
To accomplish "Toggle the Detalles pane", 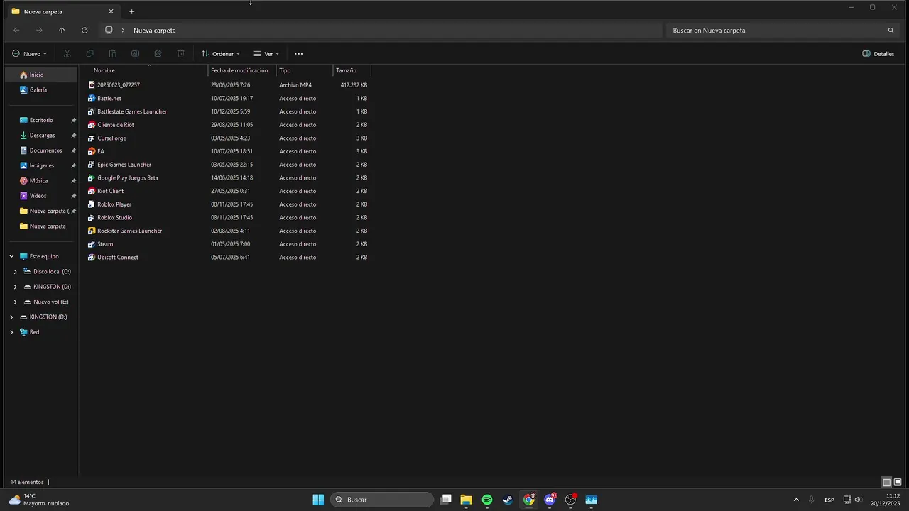I will [x=878, y=54].
